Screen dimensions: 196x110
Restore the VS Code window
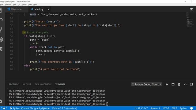pyautogui.click(x=191, y=2)
